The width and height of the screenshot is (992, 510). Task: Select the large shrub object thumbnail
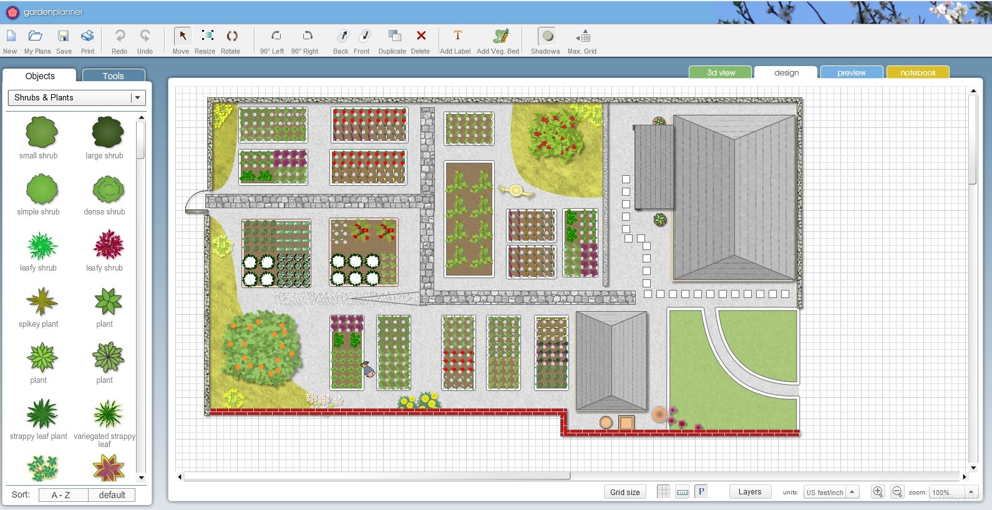pos(105,137)
